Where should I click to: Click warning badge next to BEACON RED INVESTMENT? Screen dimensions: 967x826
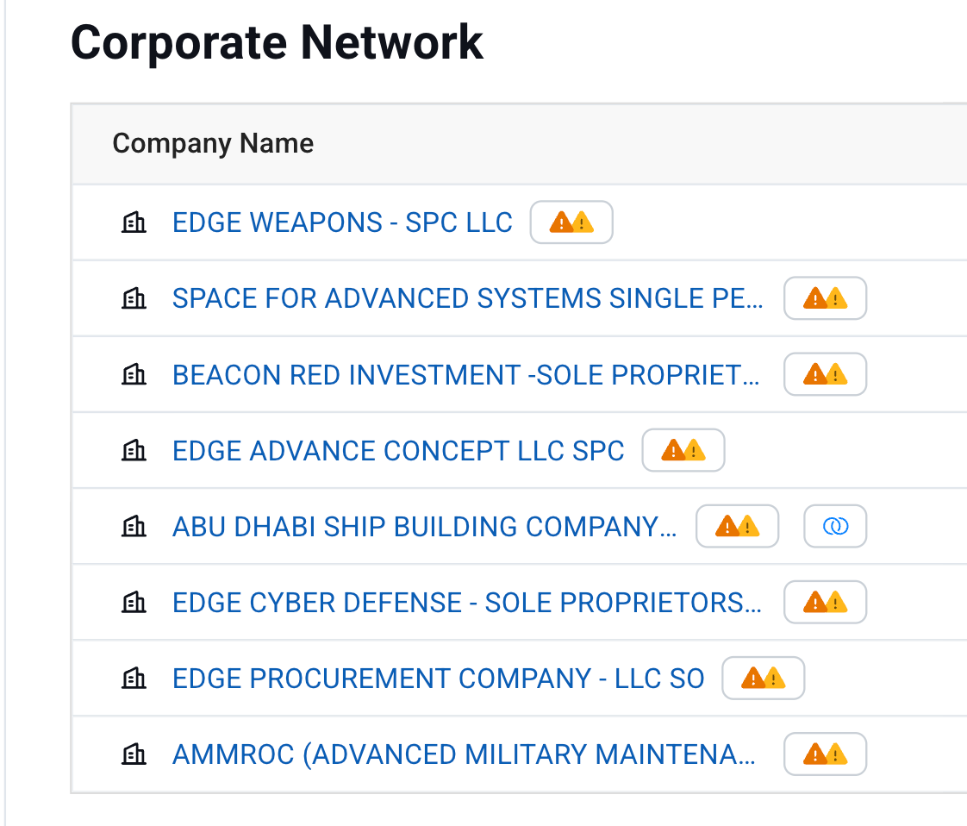825,374
